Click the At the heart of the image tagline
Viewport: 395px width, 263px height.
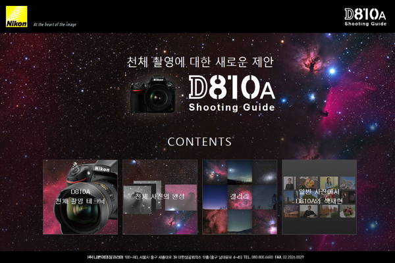(x=55, y=24)
